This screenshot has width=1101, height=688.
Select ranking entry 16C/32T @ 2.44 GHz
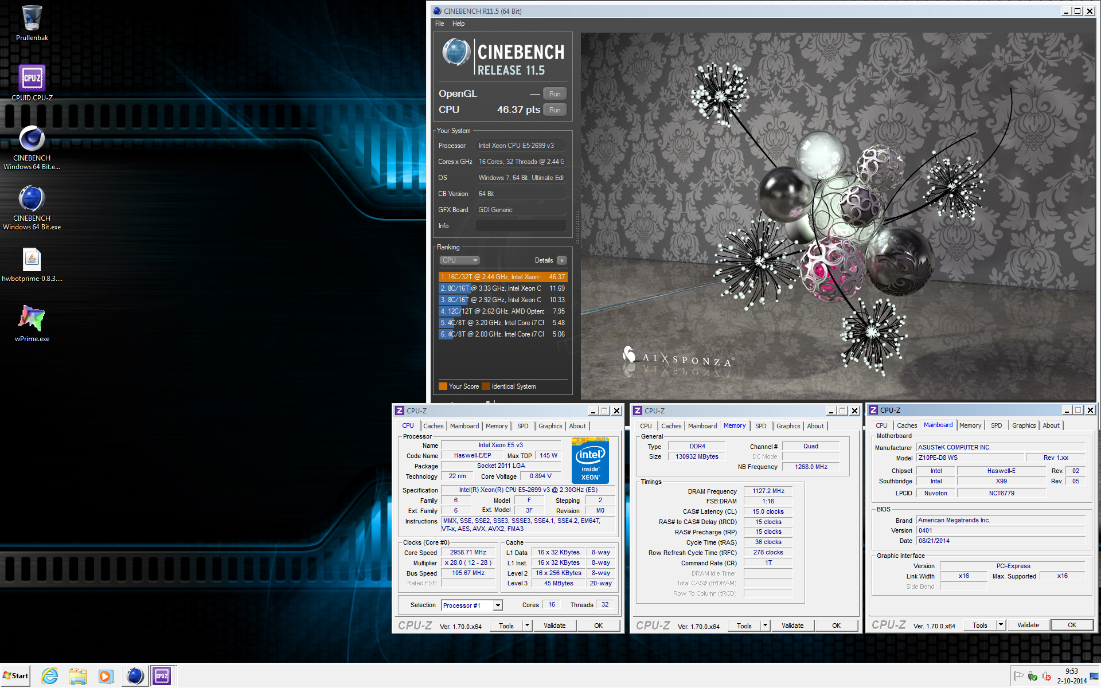click(503, 277)
